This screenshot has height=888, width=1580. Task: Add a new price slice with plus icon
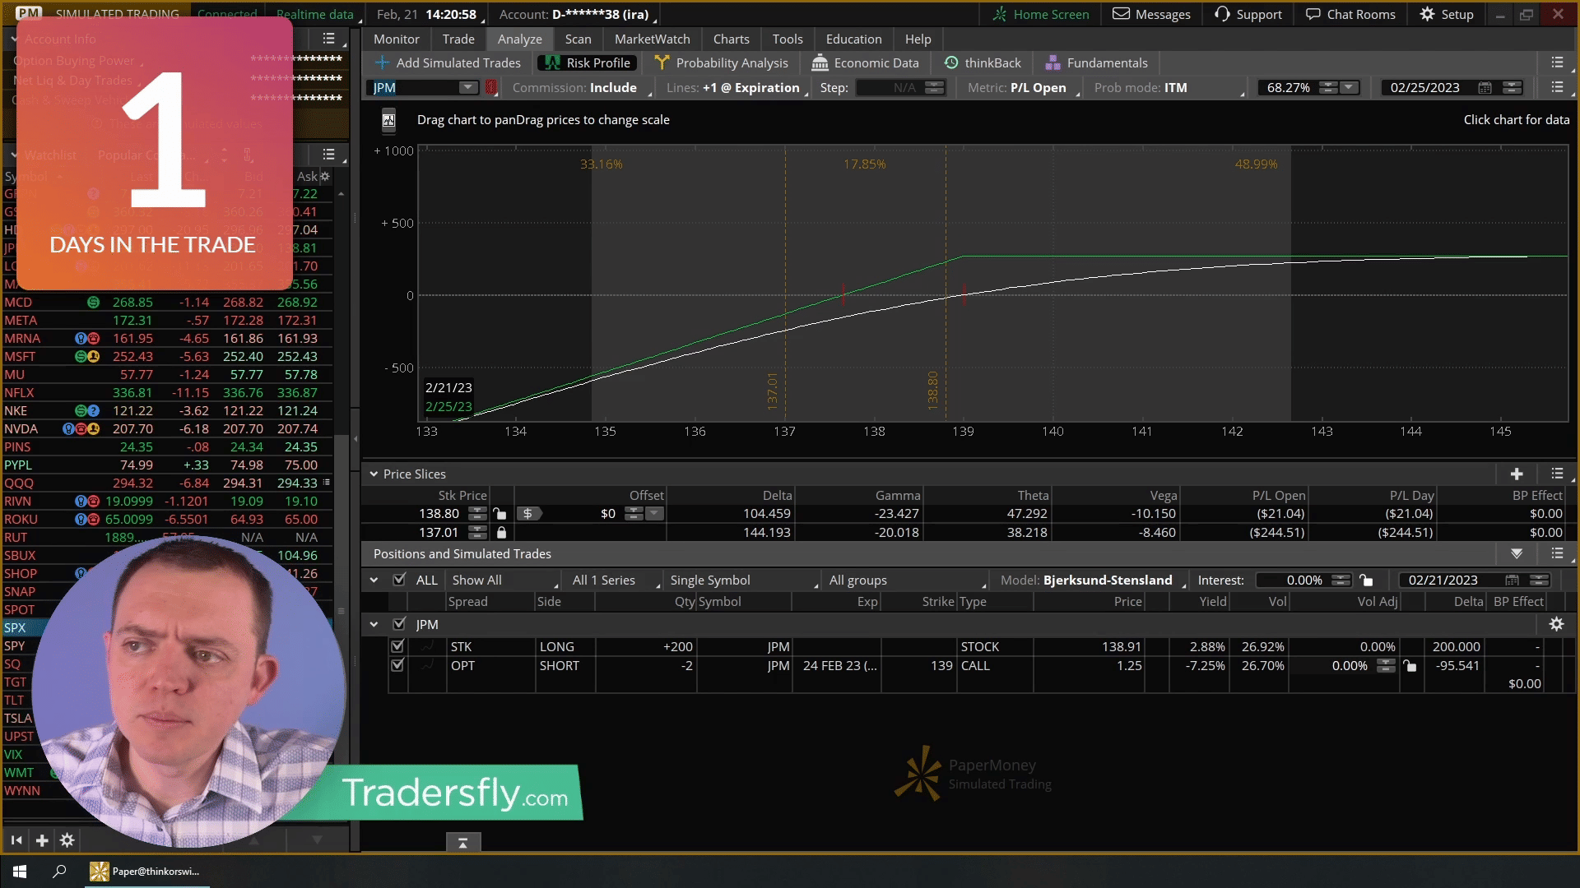[x=1517, y=474]
